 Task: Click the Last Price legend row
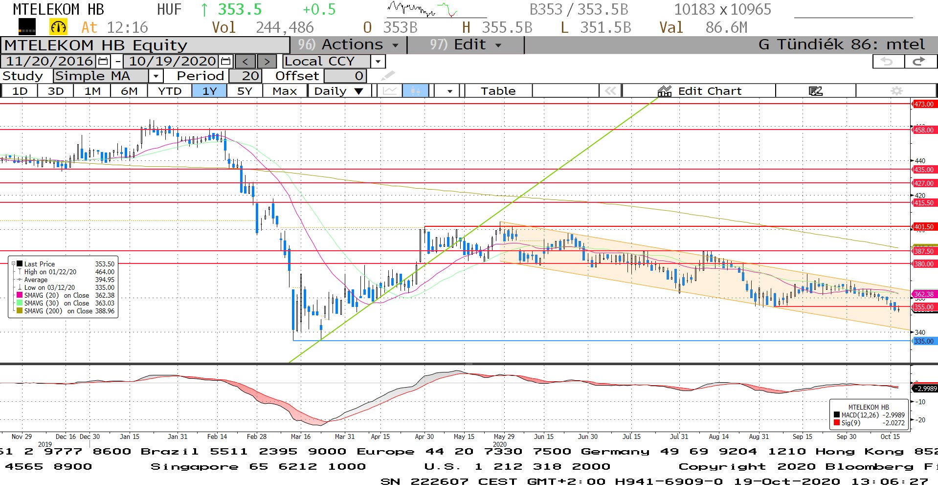coord(66,264)
